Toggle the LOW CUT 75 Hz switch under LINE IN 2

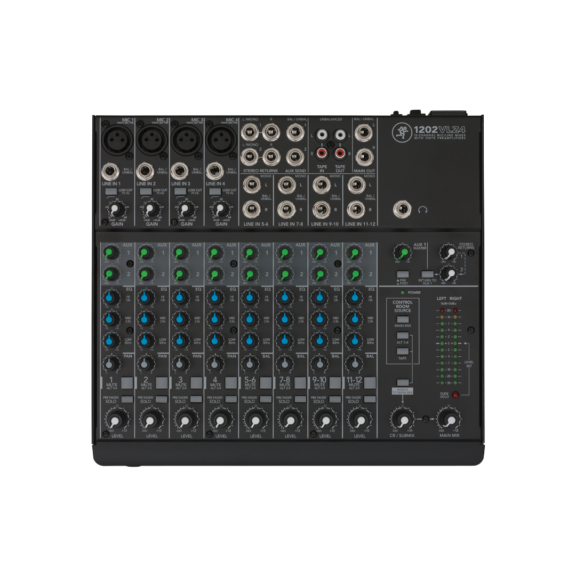click(145, 191)
